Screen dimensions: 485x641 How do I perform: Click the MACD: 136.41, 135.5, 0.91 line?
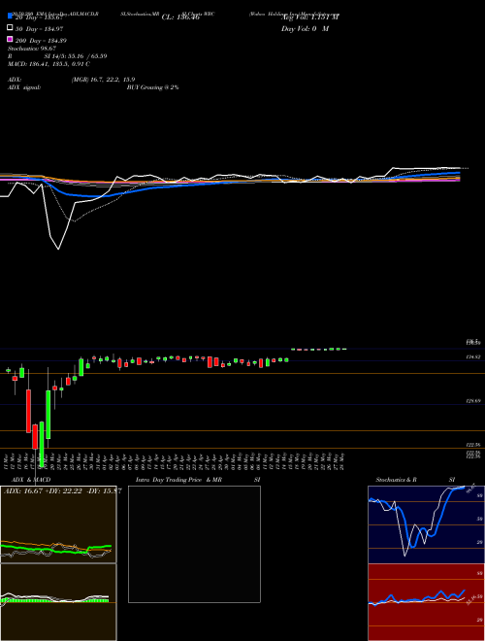point(49,64)
